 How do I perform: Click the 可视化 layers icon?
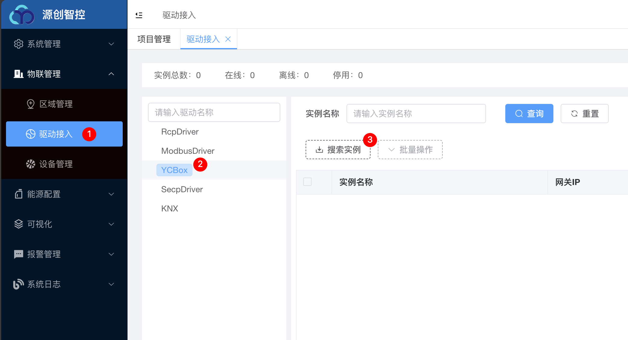[19, 224]
